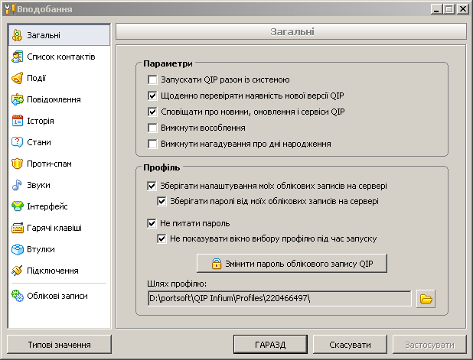
Task: Open the Історія calendar icon
Action: click(x=18, y=121)
